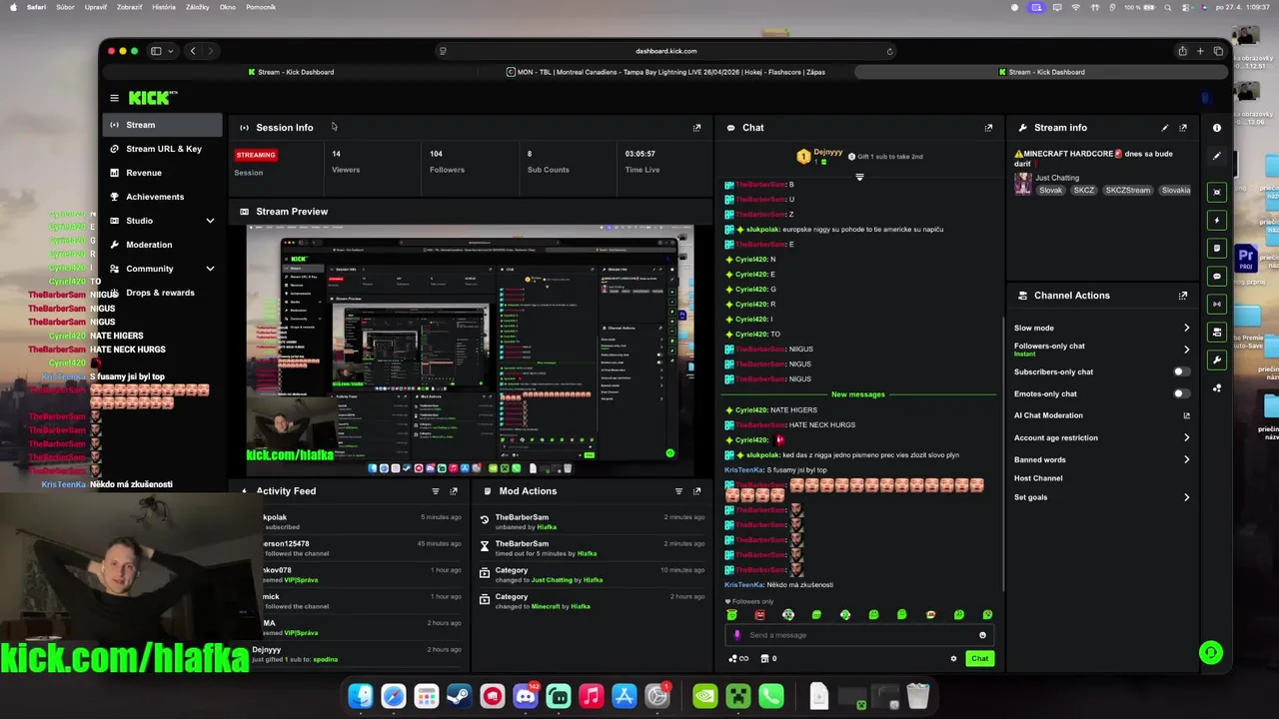This screenshot has width=1279, height=719.
Task: Open chat settings gear icon
Action: (953, 658)
